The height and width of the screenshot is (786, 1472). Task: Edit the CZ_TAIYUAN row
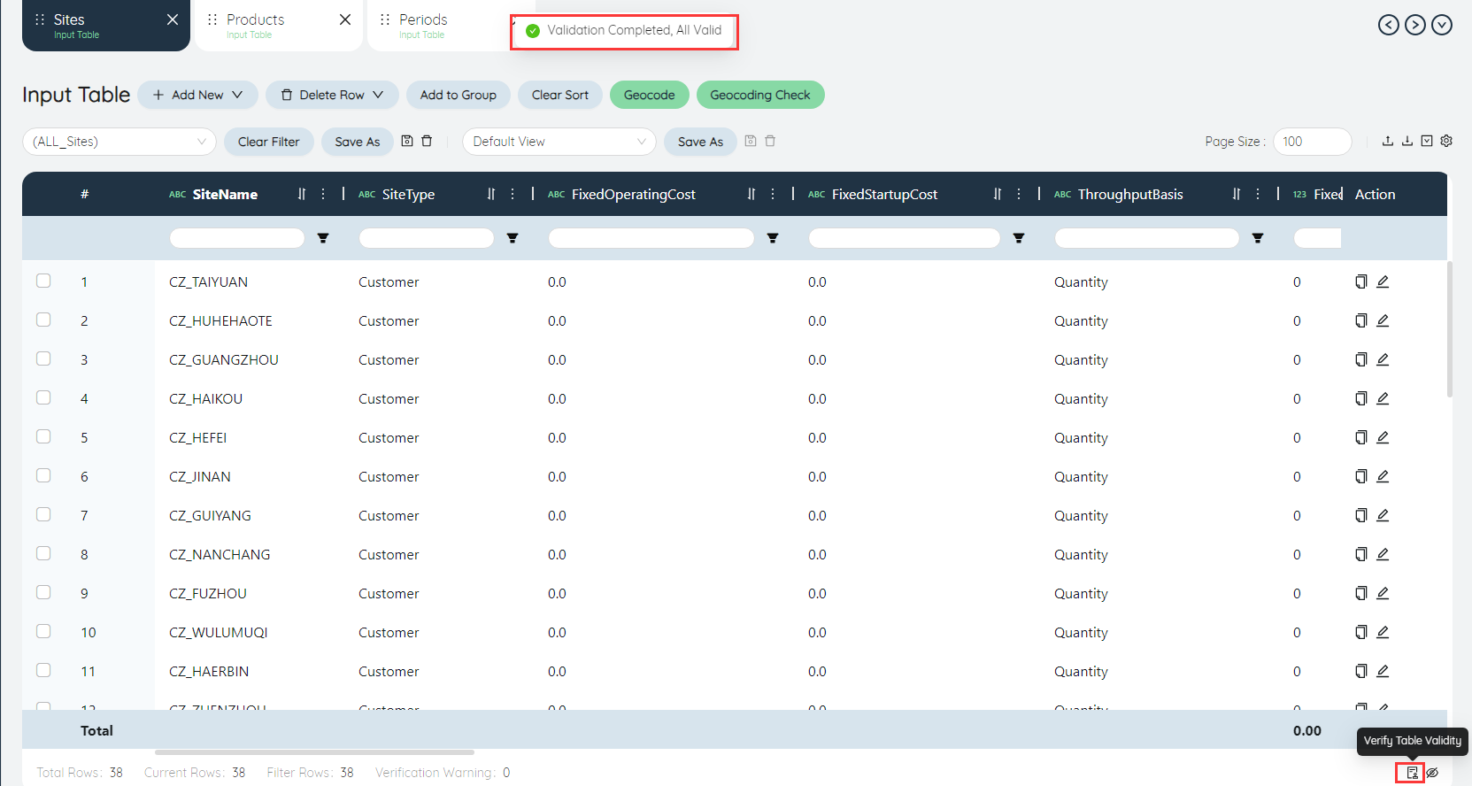1383,281
